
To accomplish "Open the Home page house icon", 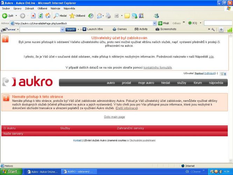I will point(48,16).
